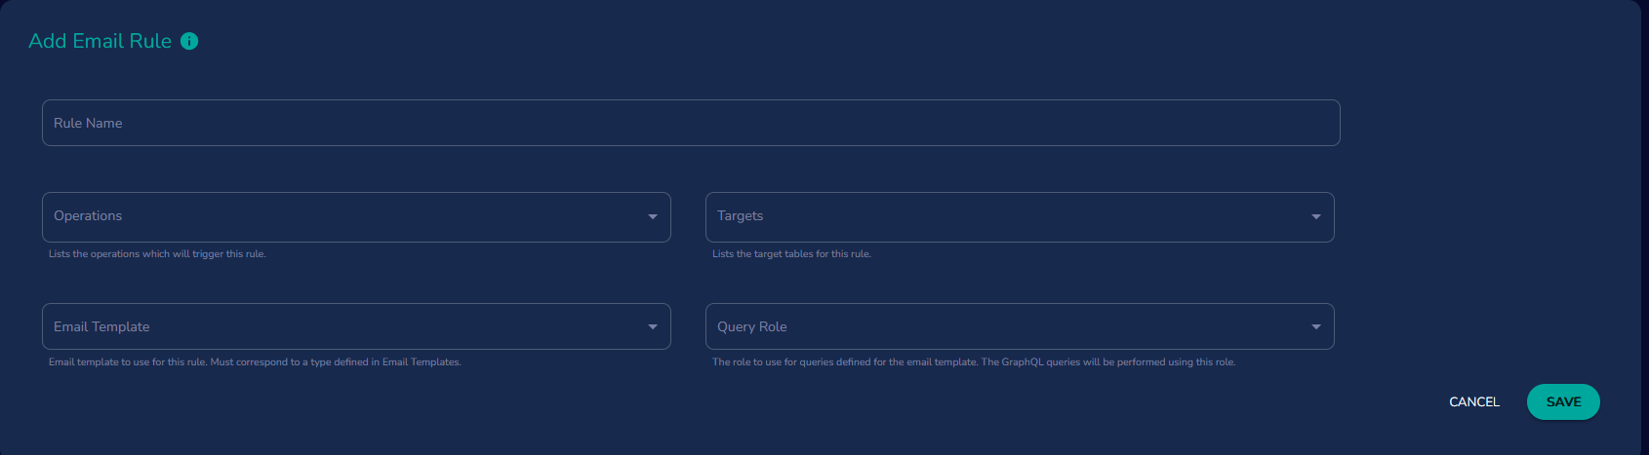Select the Email Template placeholder label

point(101,326)
